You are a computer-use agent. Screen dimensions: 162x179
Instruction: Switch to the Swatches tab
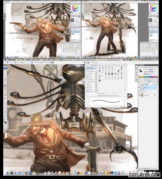145,67
